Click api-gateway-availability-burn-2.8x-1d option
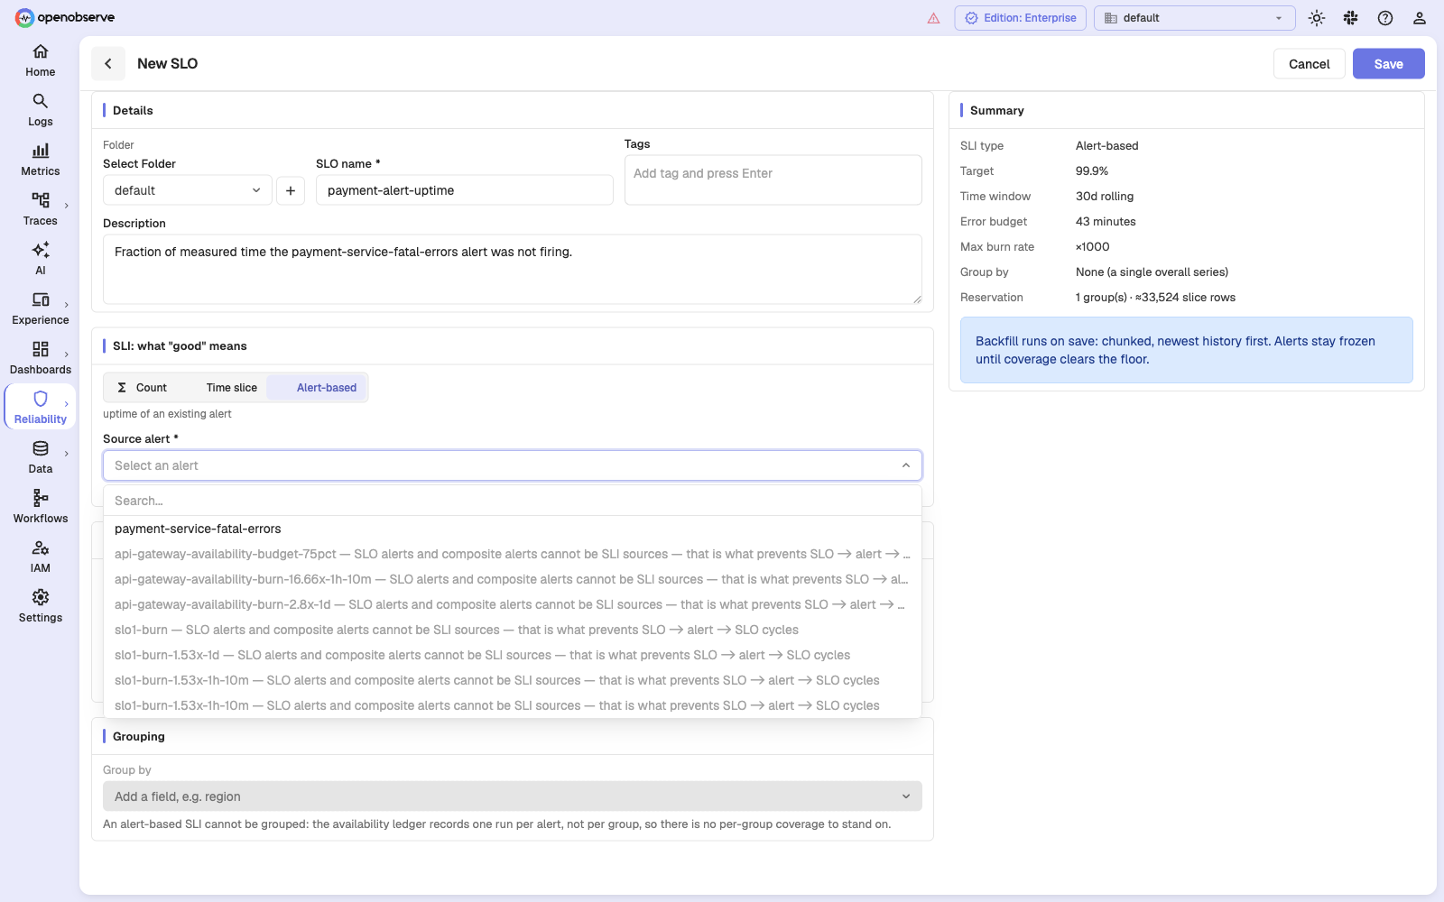 [513, 604]
